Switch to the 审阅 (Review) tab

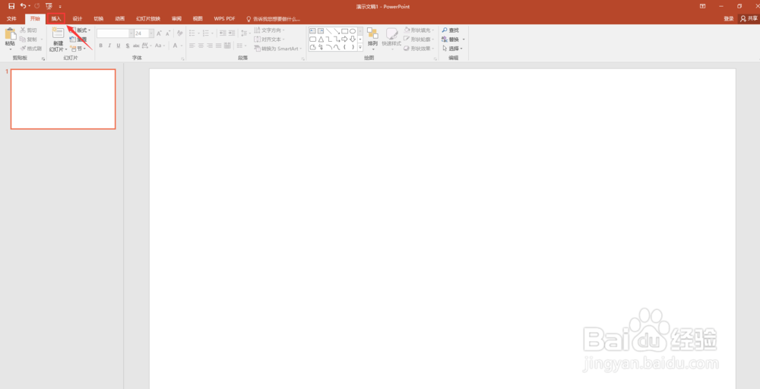[176, 19]
